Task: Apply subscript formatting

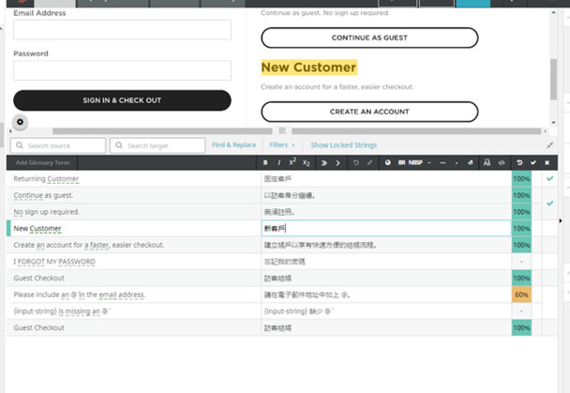Action: tap(307, 163)
